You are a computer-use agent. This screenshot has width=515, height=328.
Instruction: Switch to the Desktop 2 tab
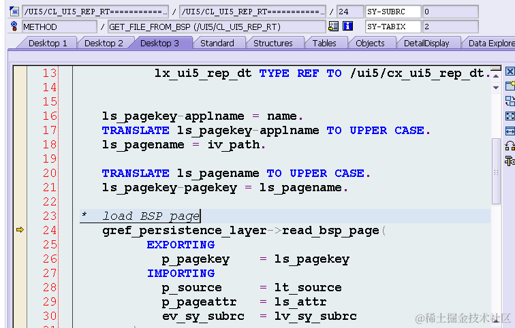click(x=104, y=44)
